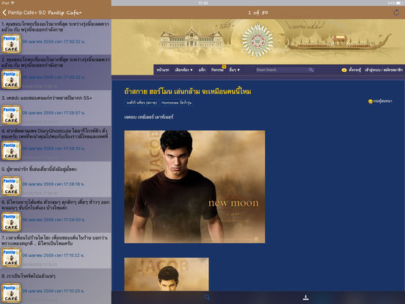This screenshot has width=405, height=304.
Task: Open topic 1 in the list
Action: [x=56, y=37]
